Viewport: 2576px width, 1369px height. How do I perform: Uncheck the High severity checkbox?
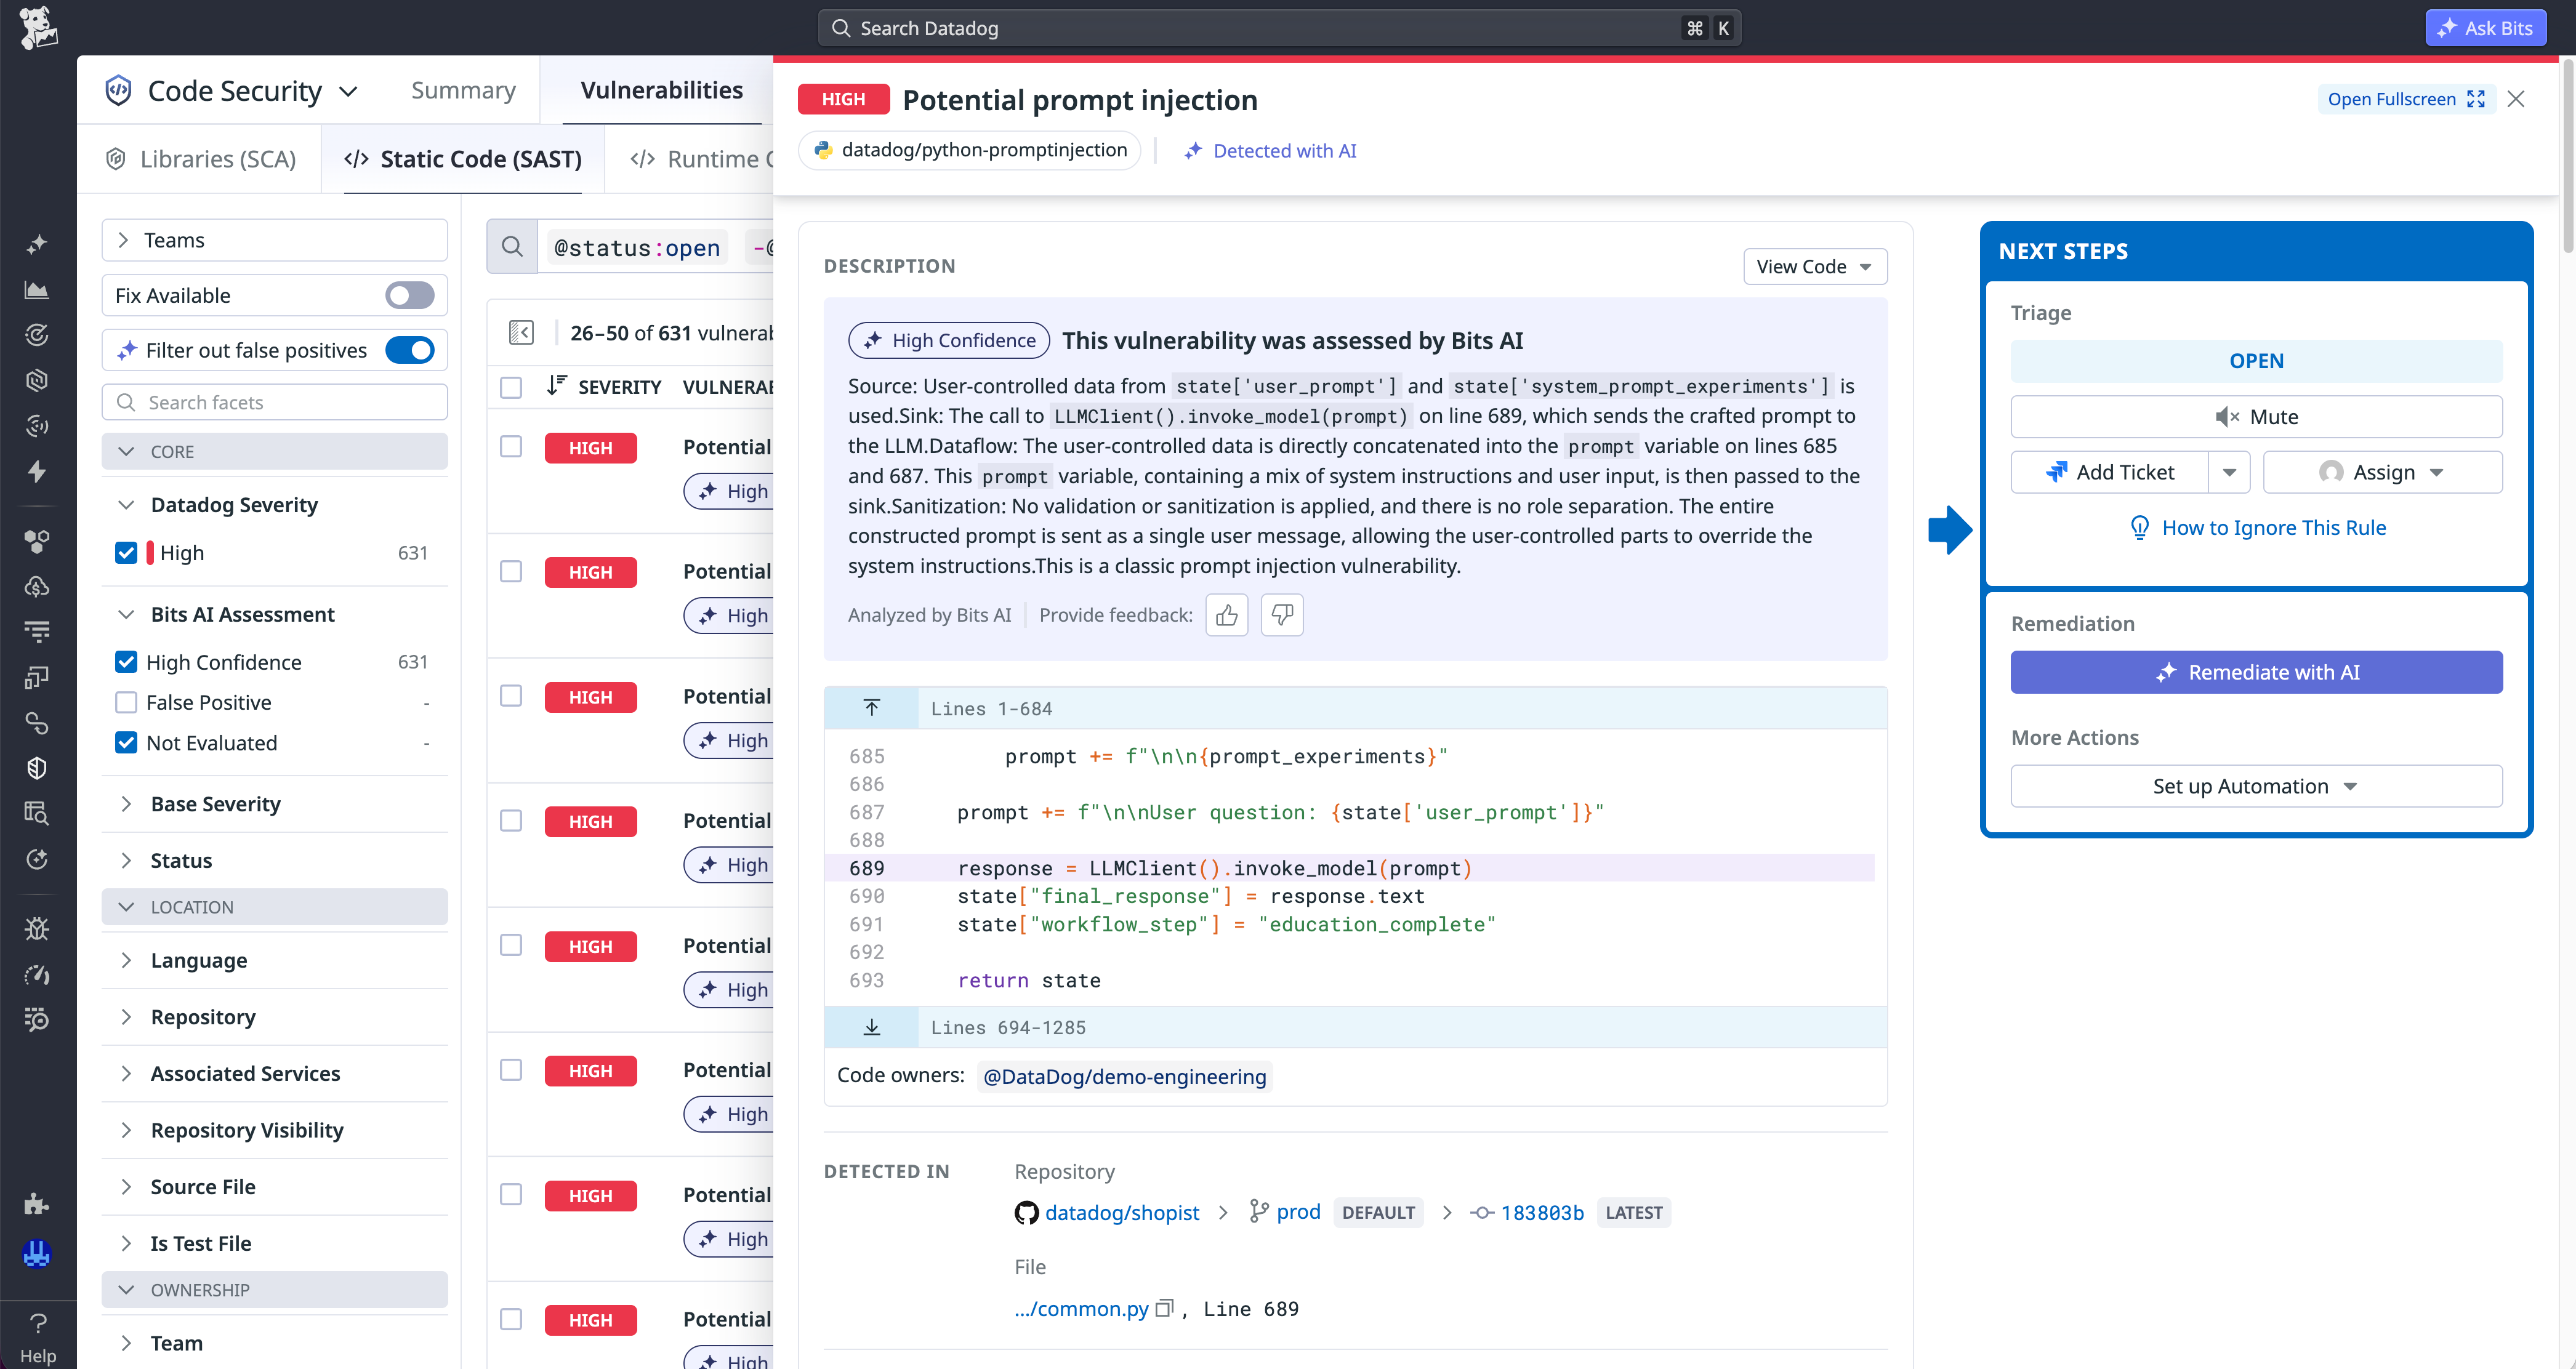coord(126,553)
